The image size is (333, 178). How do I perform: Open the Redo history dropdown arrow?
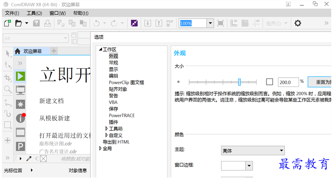pos(122,23)
